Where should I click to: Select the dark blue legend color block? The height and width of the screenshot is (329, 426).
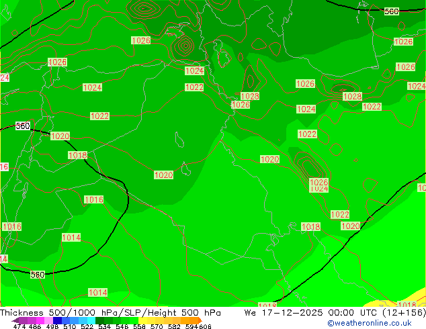tap(57, 320)
